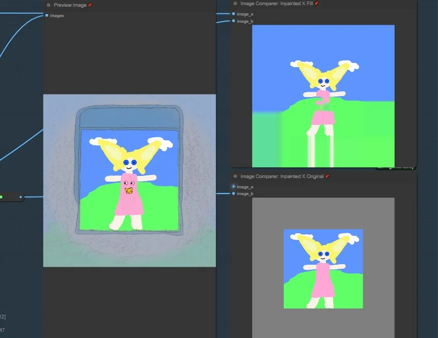Select highlighted image_a socket of Inpainted X Original
The height and width of the screenshot is (338, 438).
pyautogui.click(x=234, y=186)
